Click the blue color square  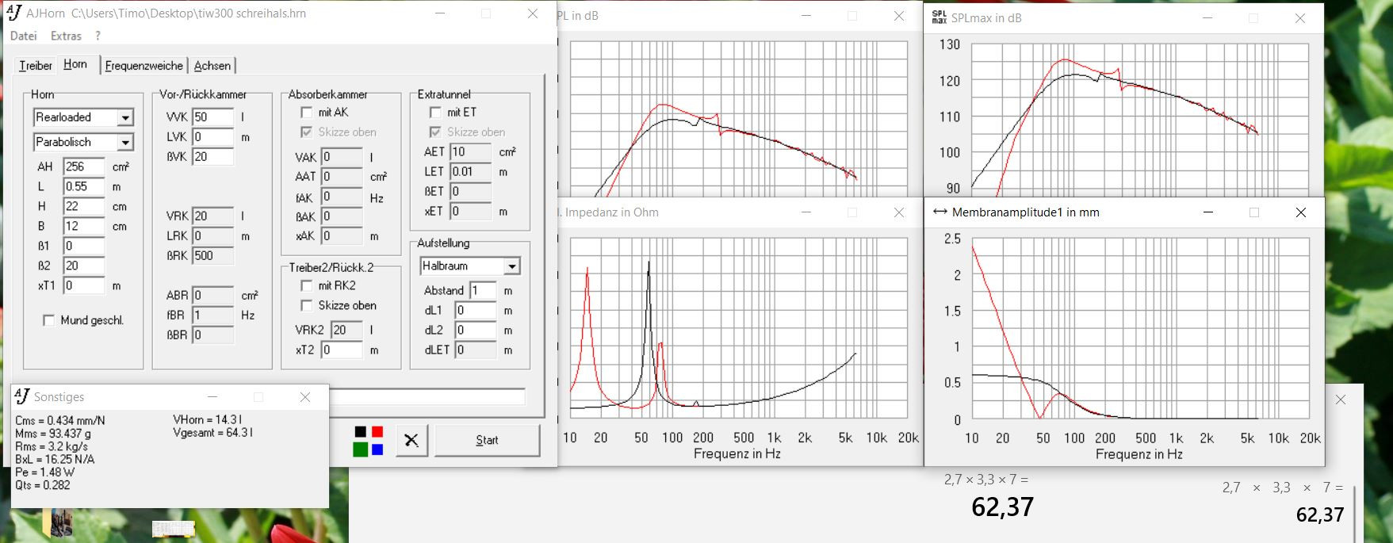(377, 449)
